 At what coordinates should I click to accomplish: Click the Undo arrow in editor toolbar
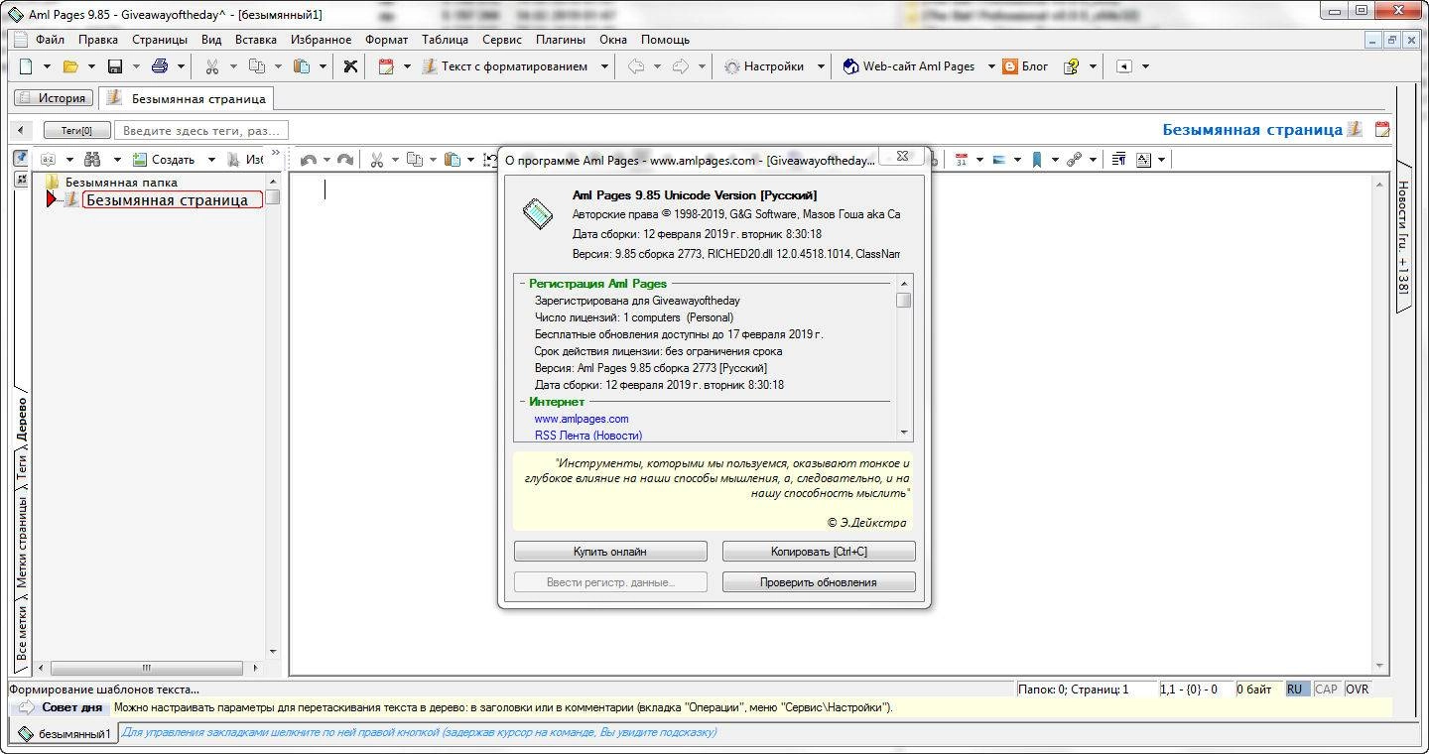(308, 160)
